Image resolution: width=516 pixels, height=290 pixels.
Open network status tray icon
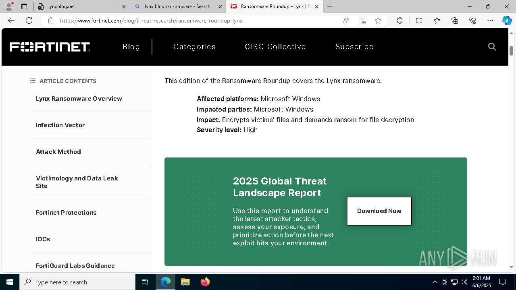454,282
